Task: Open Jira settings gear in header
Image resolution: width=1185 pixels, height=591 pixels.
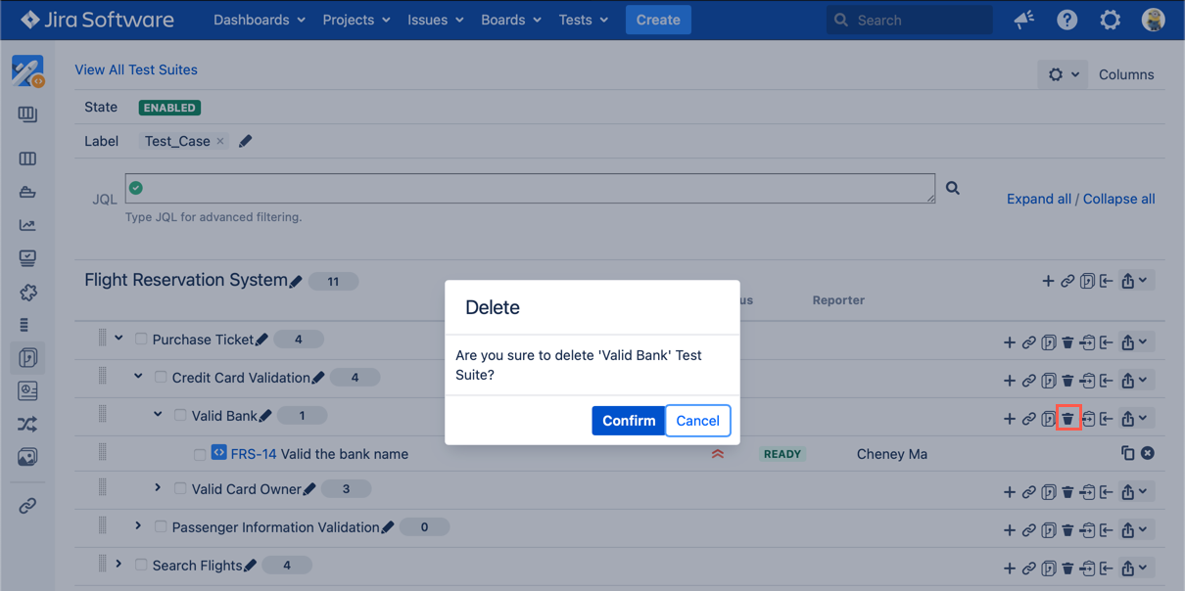Action: [x=1110, y=20]
